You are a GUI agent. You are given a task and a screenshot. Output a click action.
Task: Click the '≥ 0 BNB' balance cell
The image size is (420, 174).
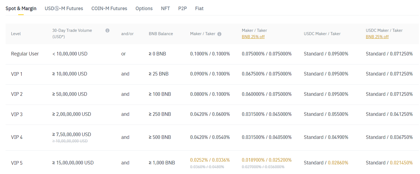(157, 54)
